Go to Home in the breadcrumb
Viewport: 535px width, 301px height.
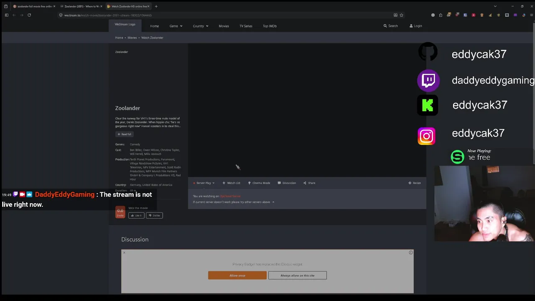(119, 38)
